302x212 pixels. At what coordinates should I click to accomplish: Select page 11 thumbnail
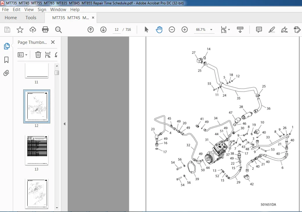(37, 71)
